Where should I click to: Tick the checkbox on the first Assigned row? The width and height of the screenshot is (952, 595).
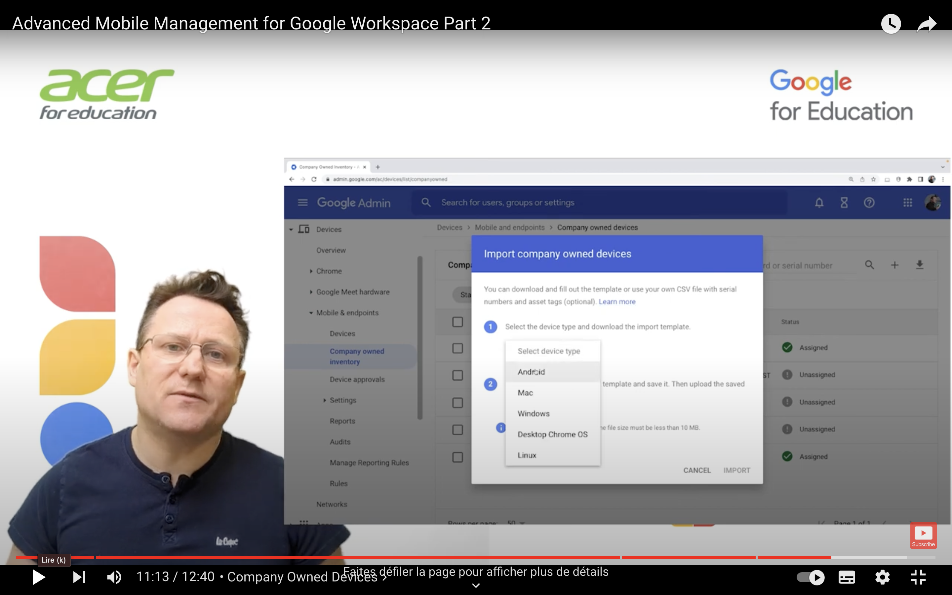(x=457, y=348)
